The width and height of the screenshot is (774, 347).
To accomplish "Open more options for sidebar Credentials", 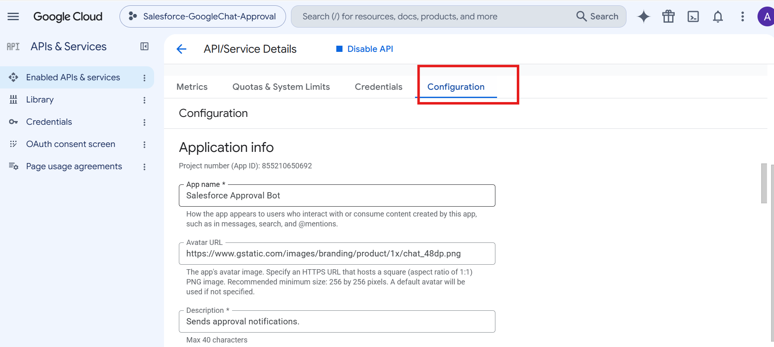I will tap(144, 122).
